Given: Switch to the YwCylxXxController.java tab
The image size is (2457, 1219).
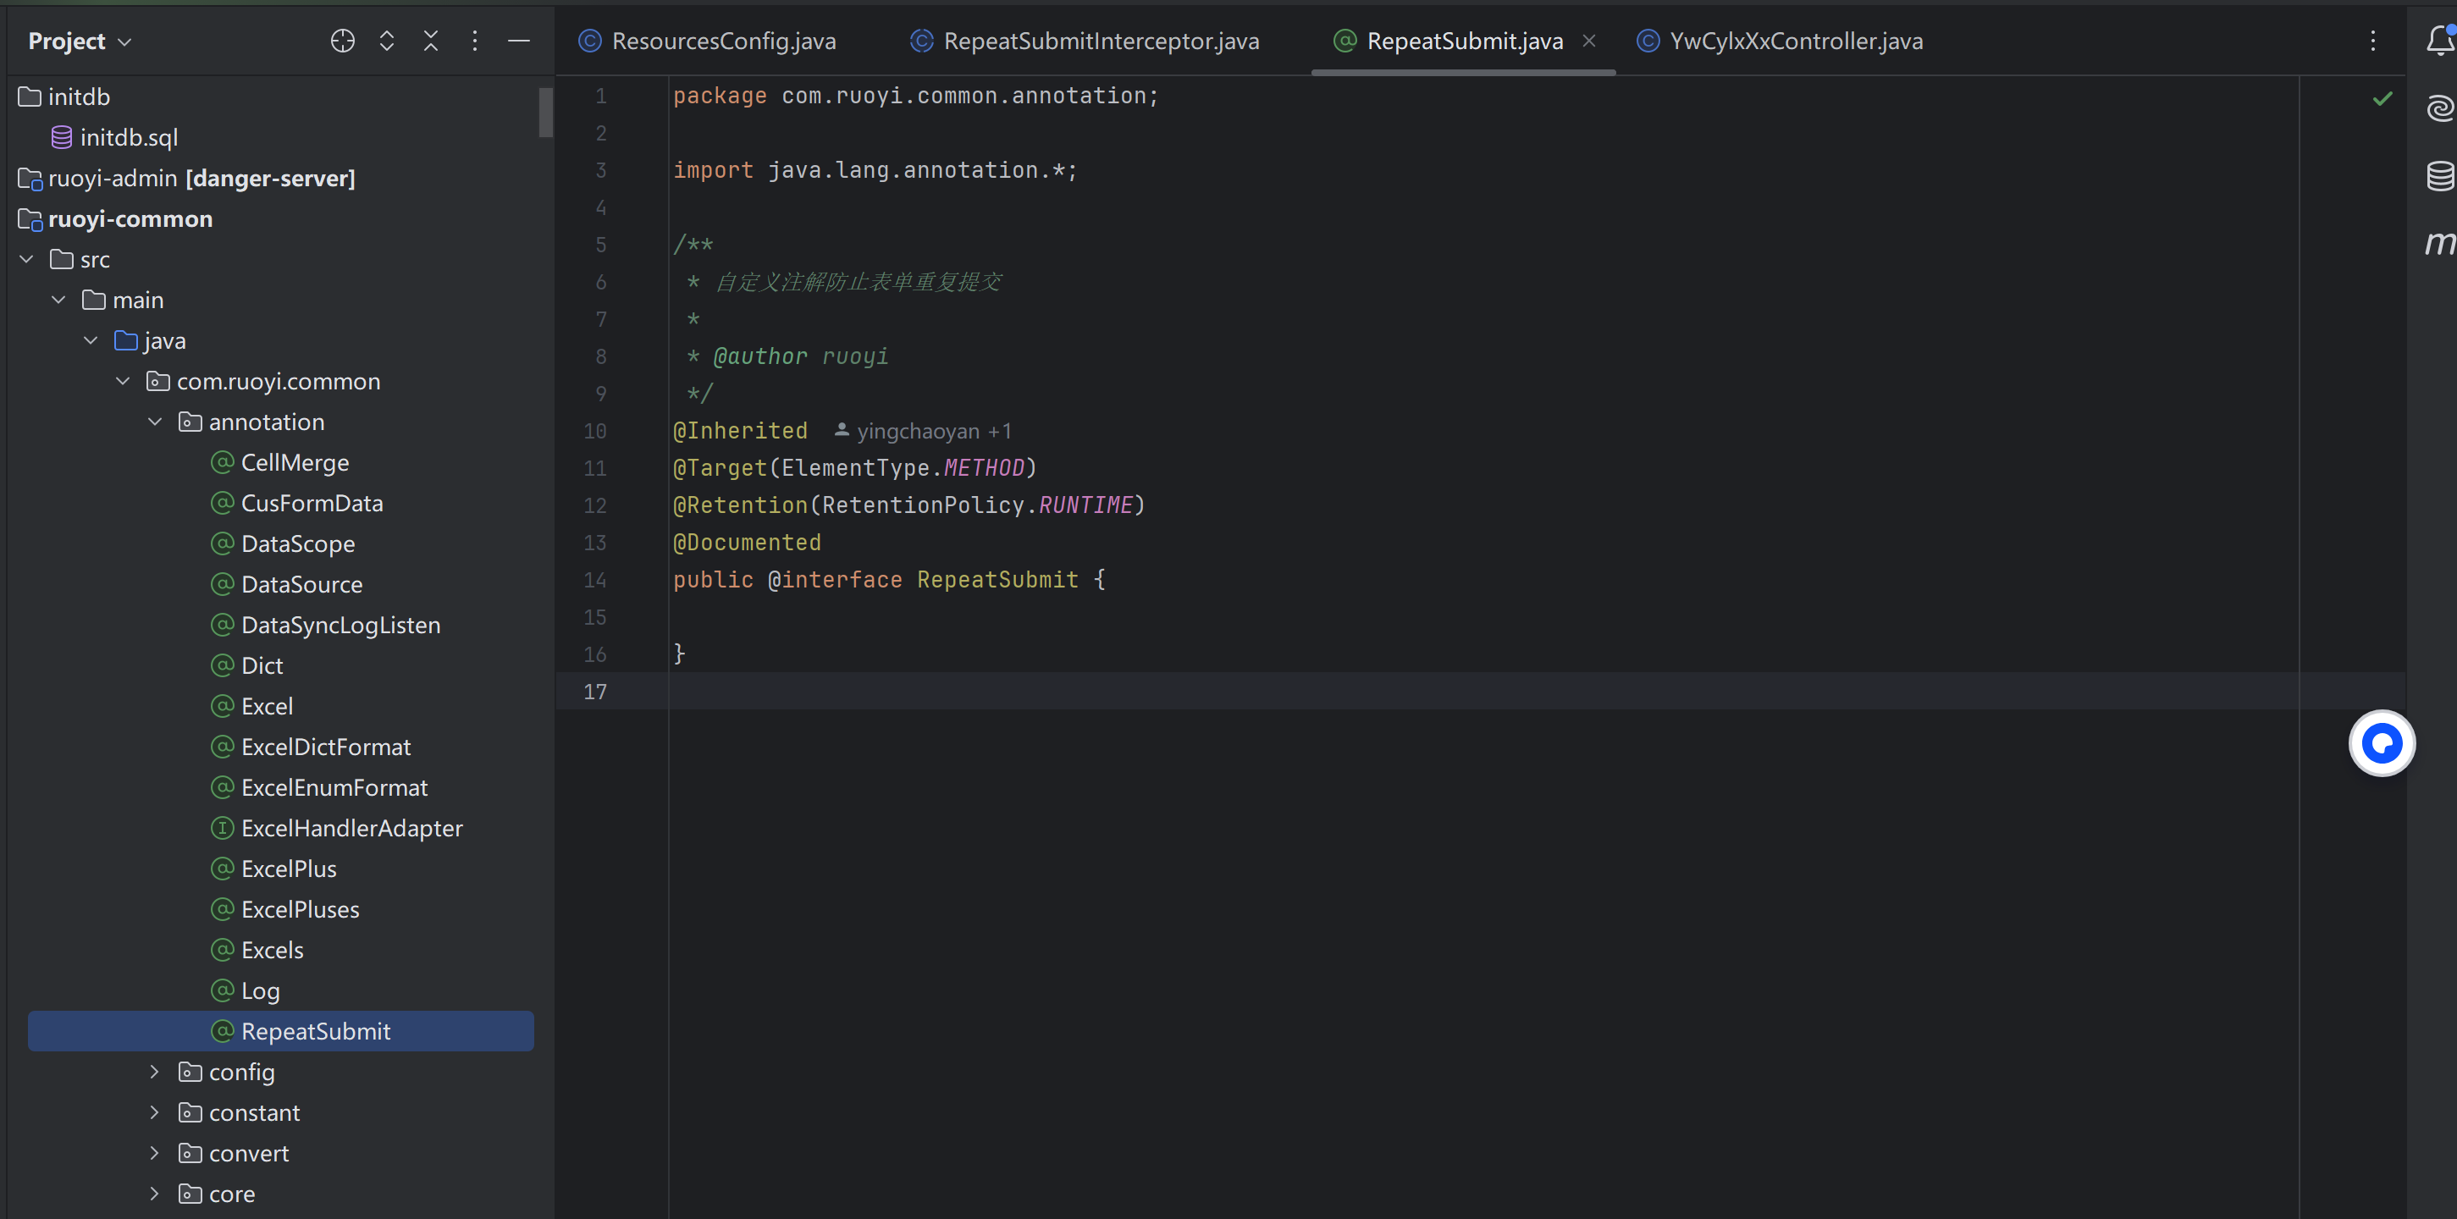Looking at the screenshot, I should point(1795,41).
